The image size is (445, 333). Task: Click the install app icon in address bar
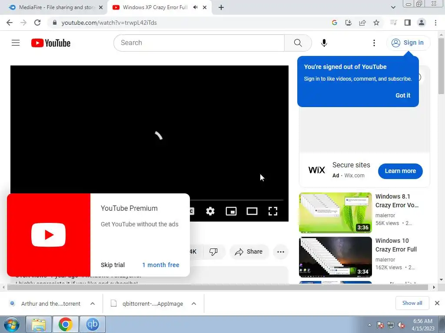(348, 23)
